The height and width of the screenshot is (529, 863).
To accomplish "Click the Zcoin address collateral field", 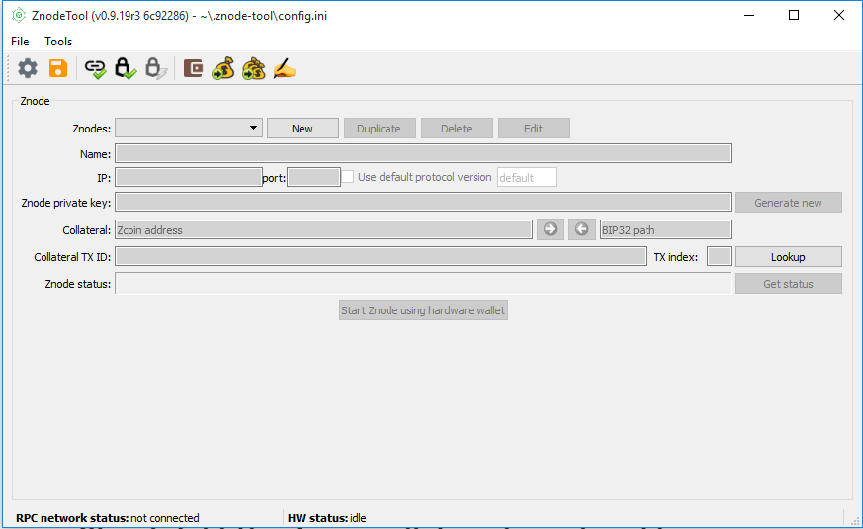I will pos(323,229).
